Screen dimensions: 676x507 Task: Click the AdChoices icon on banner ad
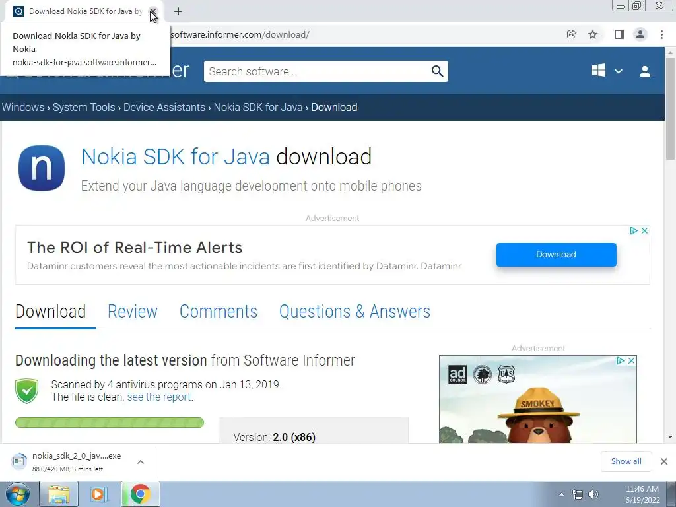(633, 230)
